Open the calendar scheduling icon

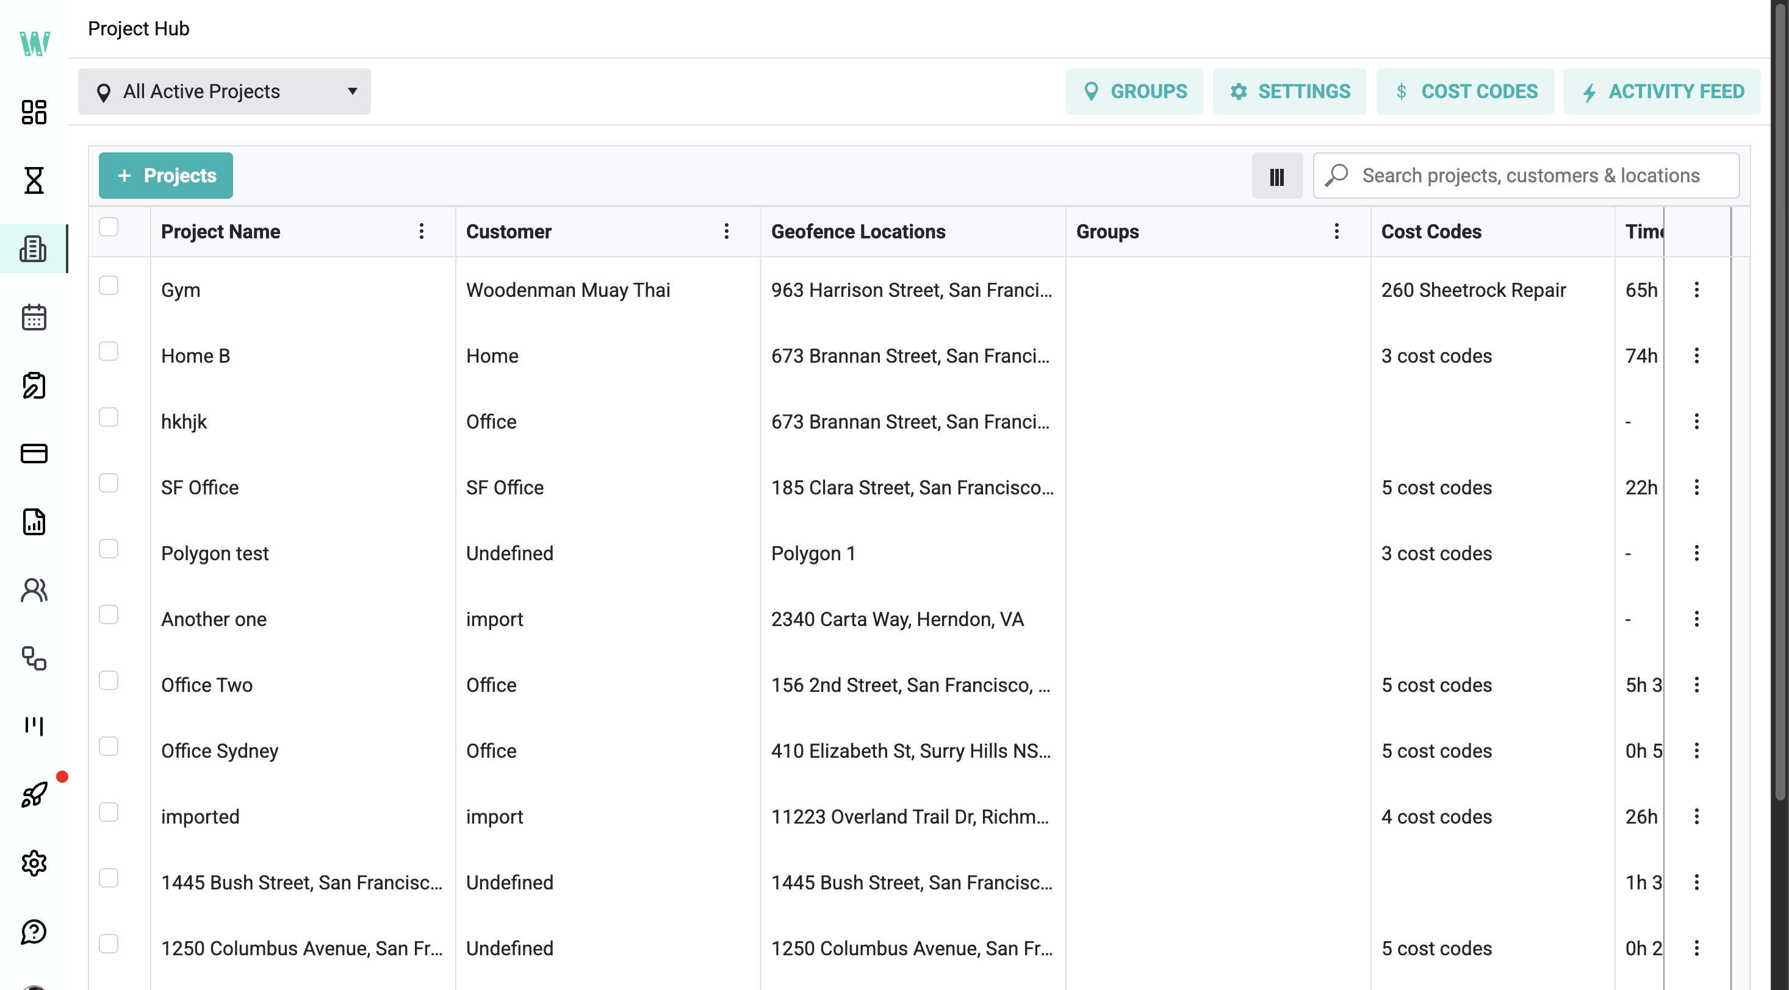coord(34,317)
